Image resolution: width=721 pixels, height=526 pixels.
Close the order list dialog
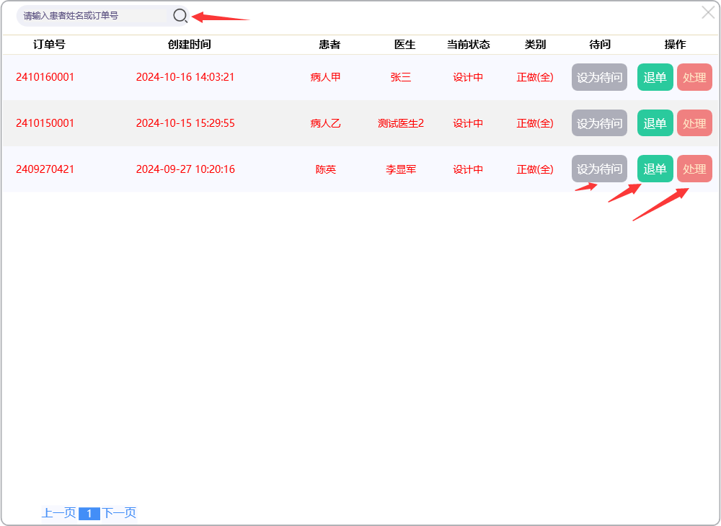click(708, 12)
